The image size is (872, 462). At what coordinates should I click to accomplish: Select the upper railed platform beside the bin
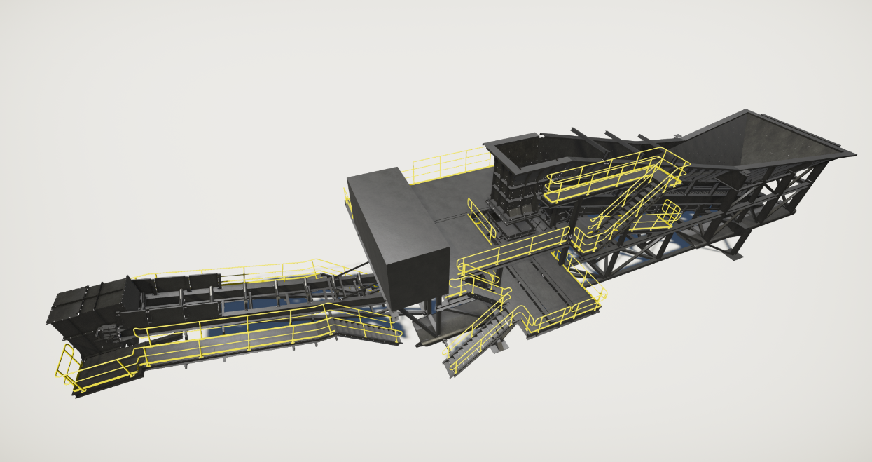coord(602,177)
